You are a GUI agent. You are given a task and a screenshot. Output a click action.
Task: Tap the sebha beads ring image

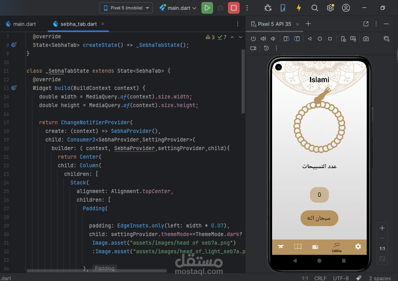pos(319,127)
